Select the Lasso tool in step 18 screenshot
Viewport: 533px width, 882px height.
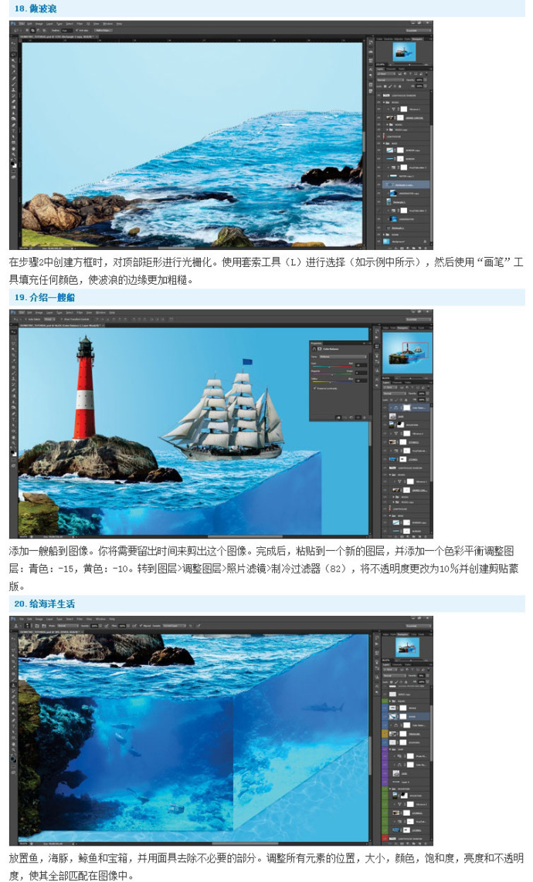[13, 55]
